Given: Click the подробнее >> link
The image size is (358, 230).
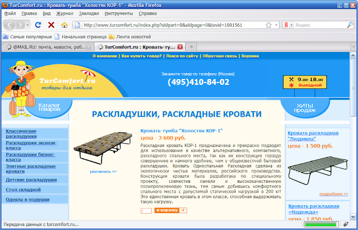Looking at the screenshot, I should [x=334, y=194].
